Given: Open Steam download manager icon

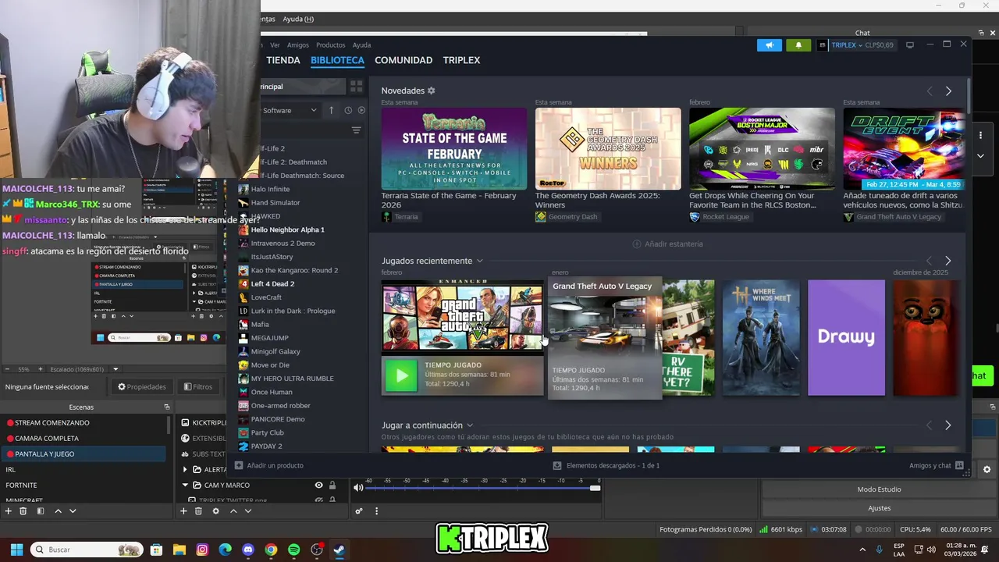Looking at the screenshot, I should tap(557, 465).
